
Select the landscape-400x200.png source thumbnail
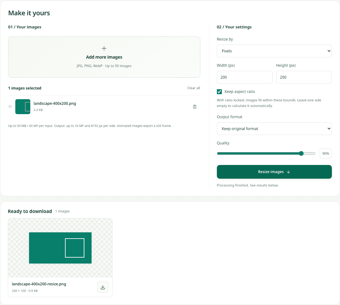click(x=23, y=107)
